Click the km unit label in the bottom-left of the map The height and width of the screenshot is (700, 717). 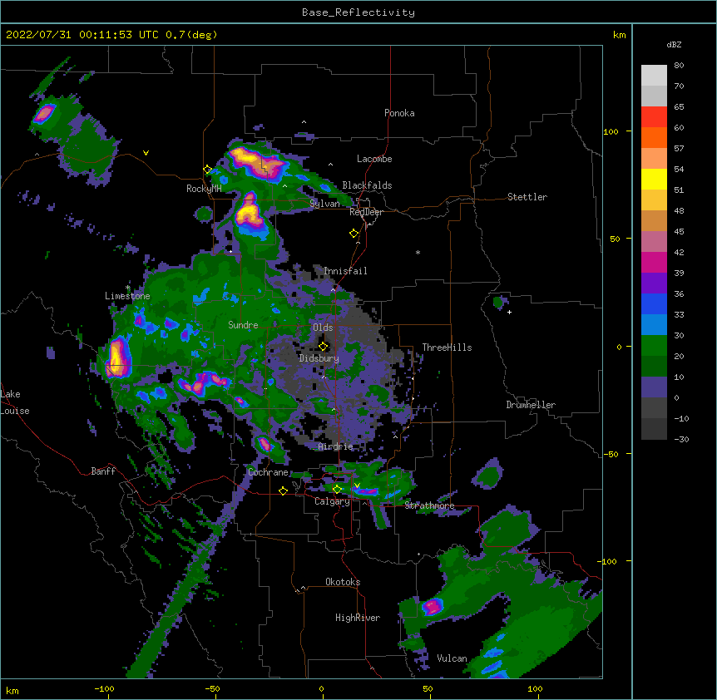pyautogui.click(x=12, y=690)
